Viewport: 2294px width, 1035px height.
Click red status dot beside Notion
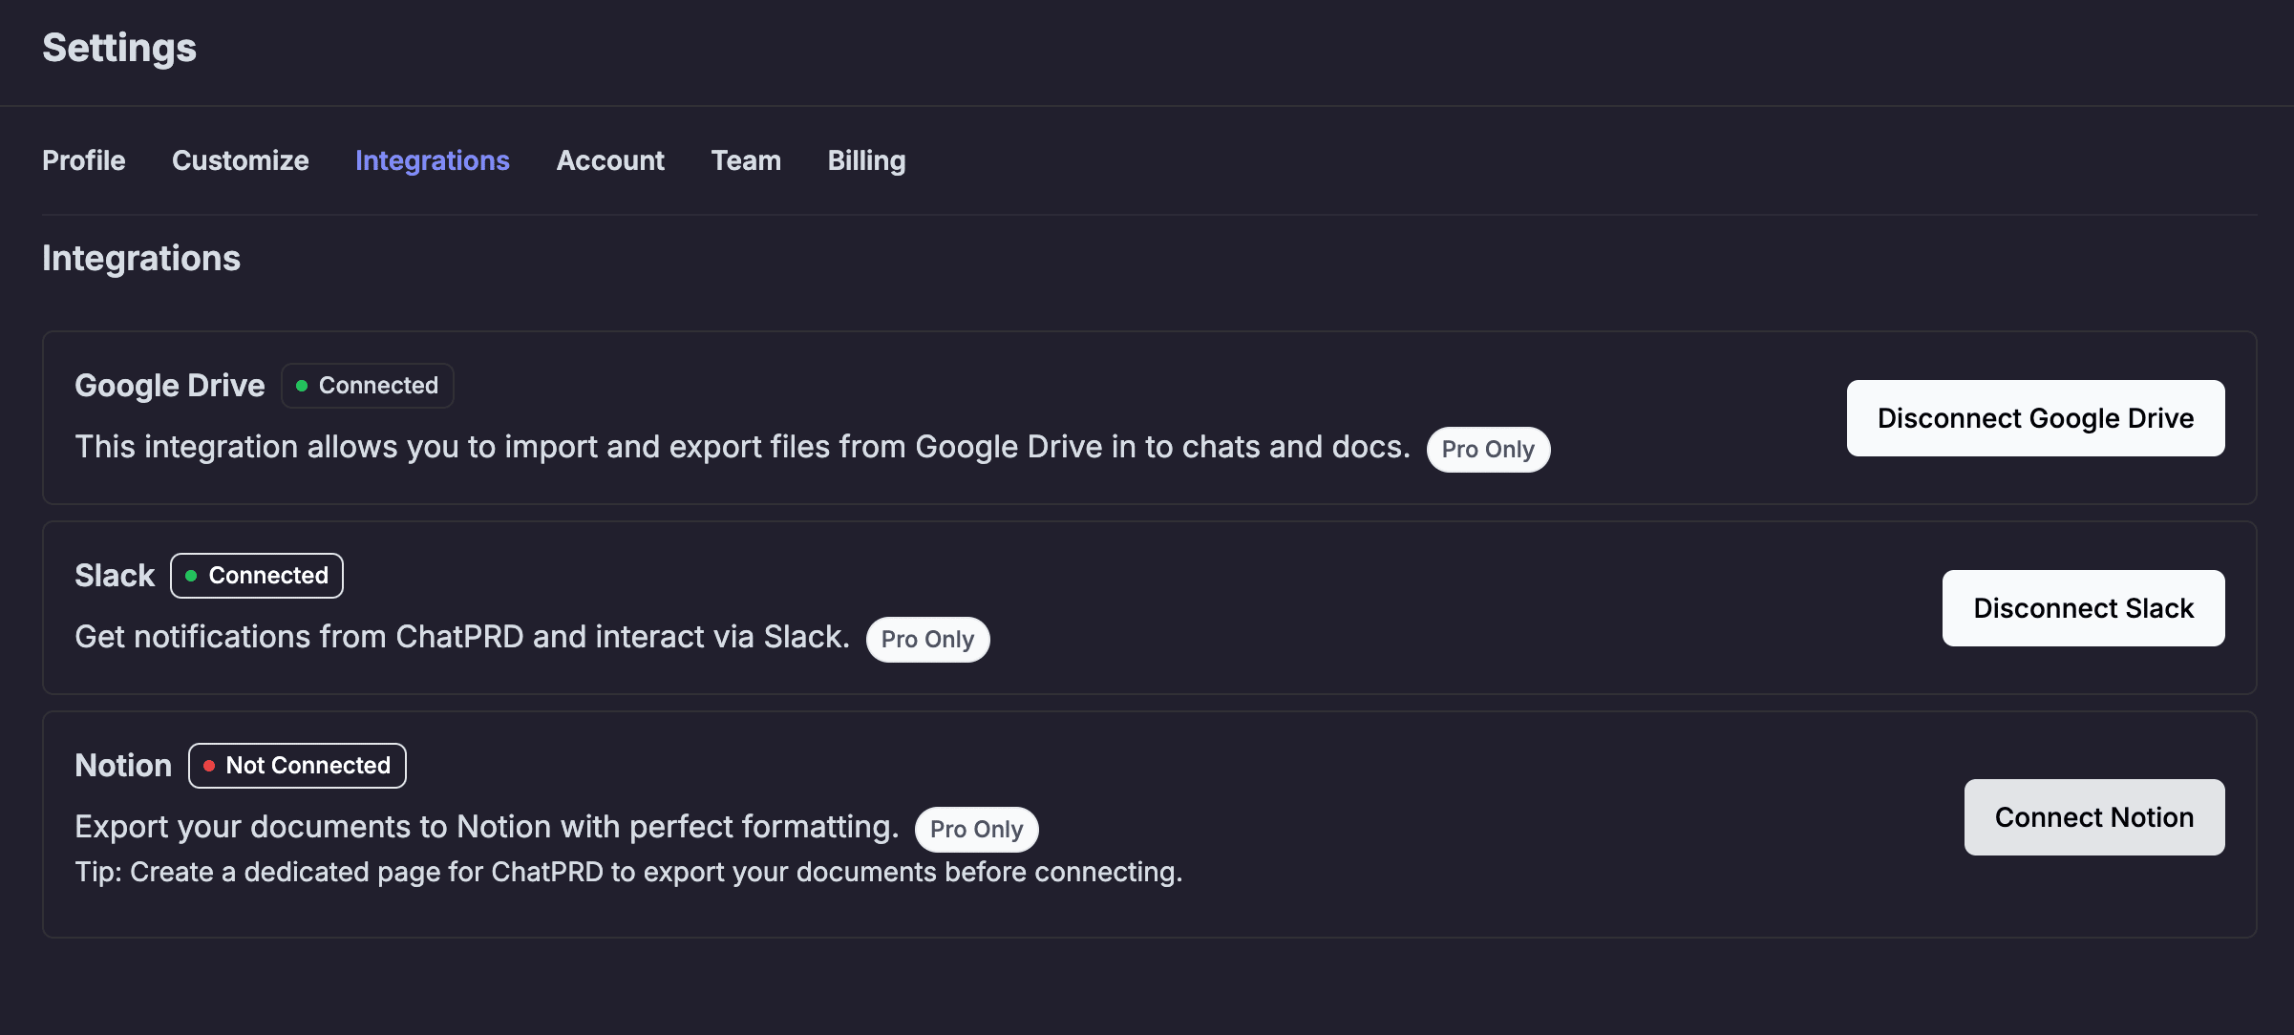point(209,766)
